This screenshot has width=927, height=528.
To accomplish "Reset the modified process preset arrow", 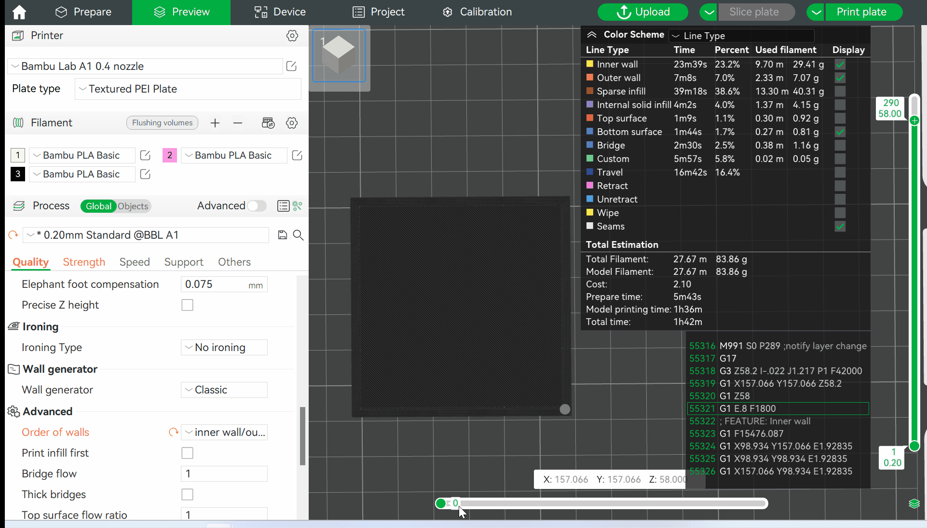I will click(x=13, y=235).
